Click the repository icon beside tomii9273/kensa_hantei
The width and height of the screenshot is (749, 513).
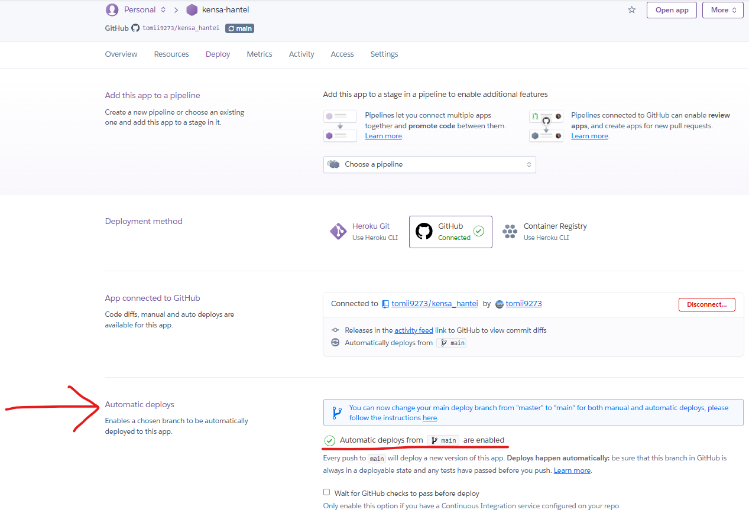tap(385, 304)
